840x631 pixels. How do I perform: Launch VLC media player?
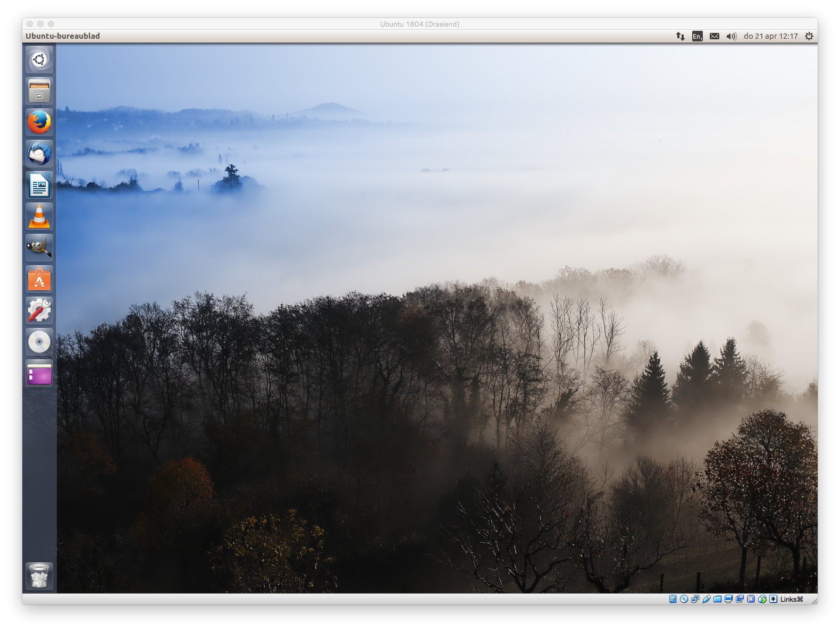(x=39, y=217)
